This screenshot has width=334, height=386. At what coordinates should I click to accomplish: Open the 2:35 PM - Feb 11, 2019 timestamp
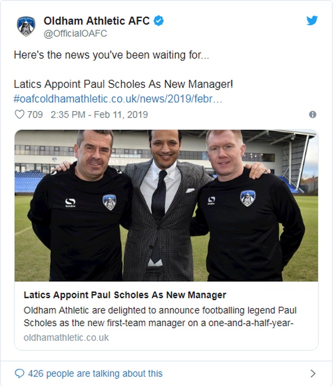[99, 115]
